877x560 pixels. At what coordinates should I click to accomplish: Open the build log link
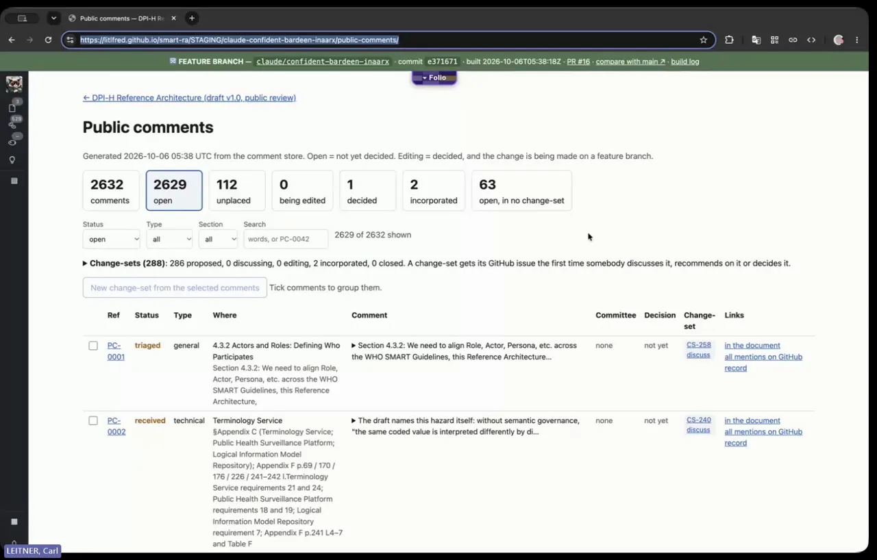[685, 62]
